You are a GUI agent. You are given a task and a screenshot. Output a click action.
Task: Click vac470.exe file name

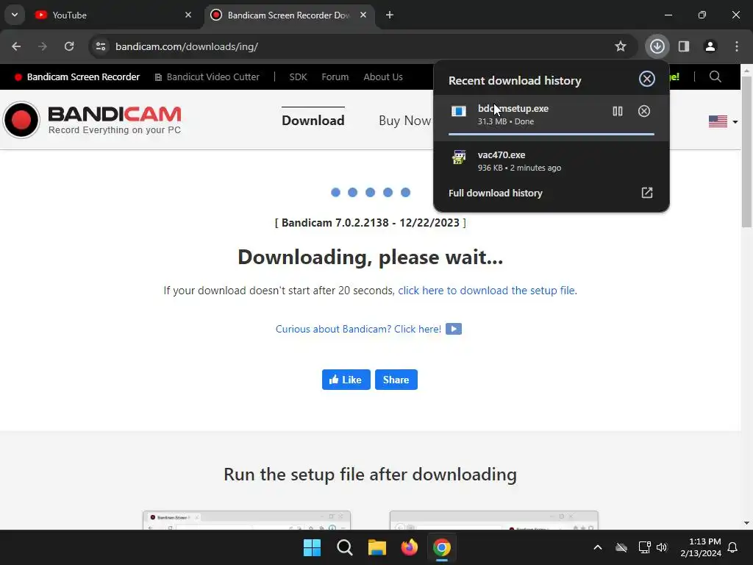502,155
